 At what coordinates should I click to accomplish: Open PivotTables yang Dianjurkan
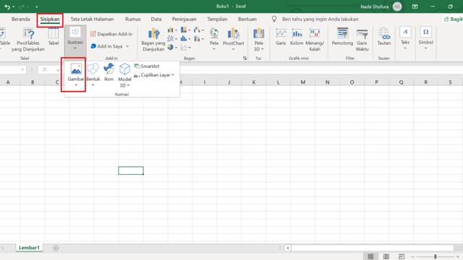[x=28, y=40]
